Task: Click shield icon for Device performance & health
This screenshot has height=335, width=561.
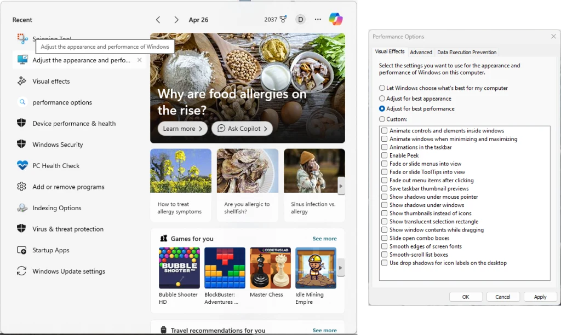Action: [21, 123]
